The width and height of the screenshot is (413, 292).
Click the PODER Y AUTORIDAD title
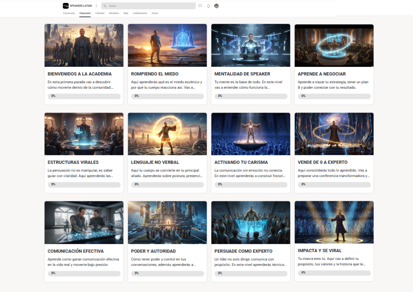[x=153, y=251]
